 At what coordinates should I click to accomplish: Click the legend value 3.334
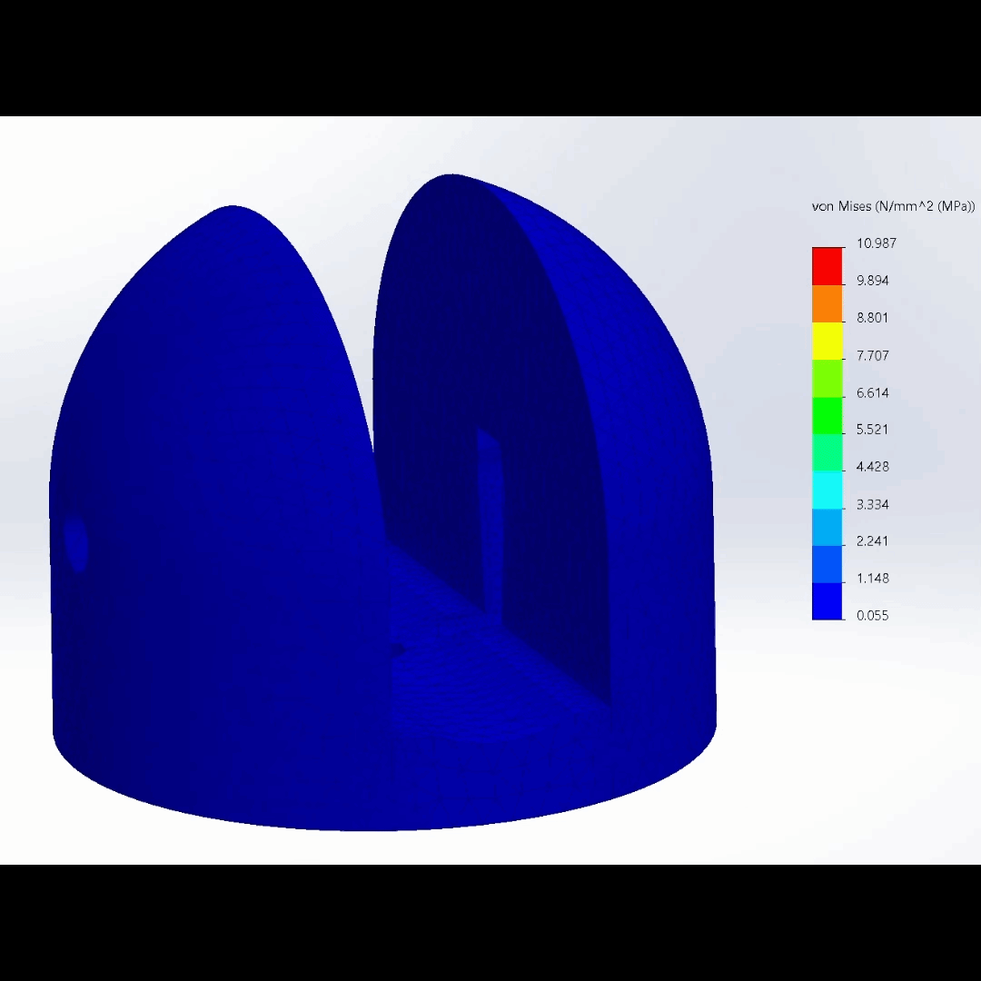coord(873,504)
